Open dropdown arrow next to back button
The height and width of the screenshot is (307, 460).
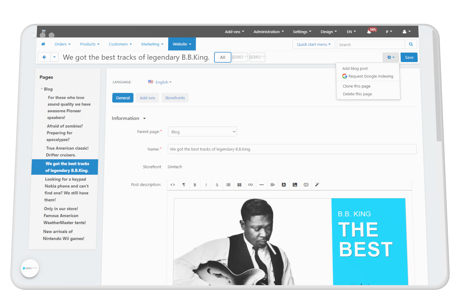click(x=54, y=57)
